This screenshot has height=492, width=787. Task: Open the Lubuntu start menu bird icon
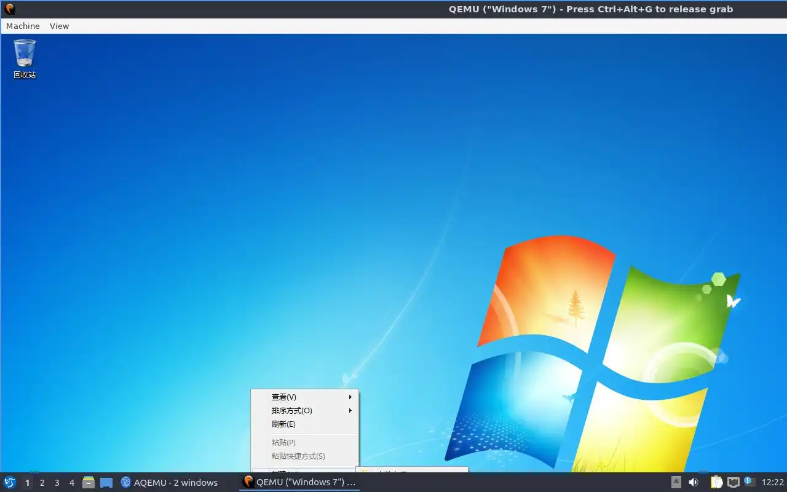point(10,483)
